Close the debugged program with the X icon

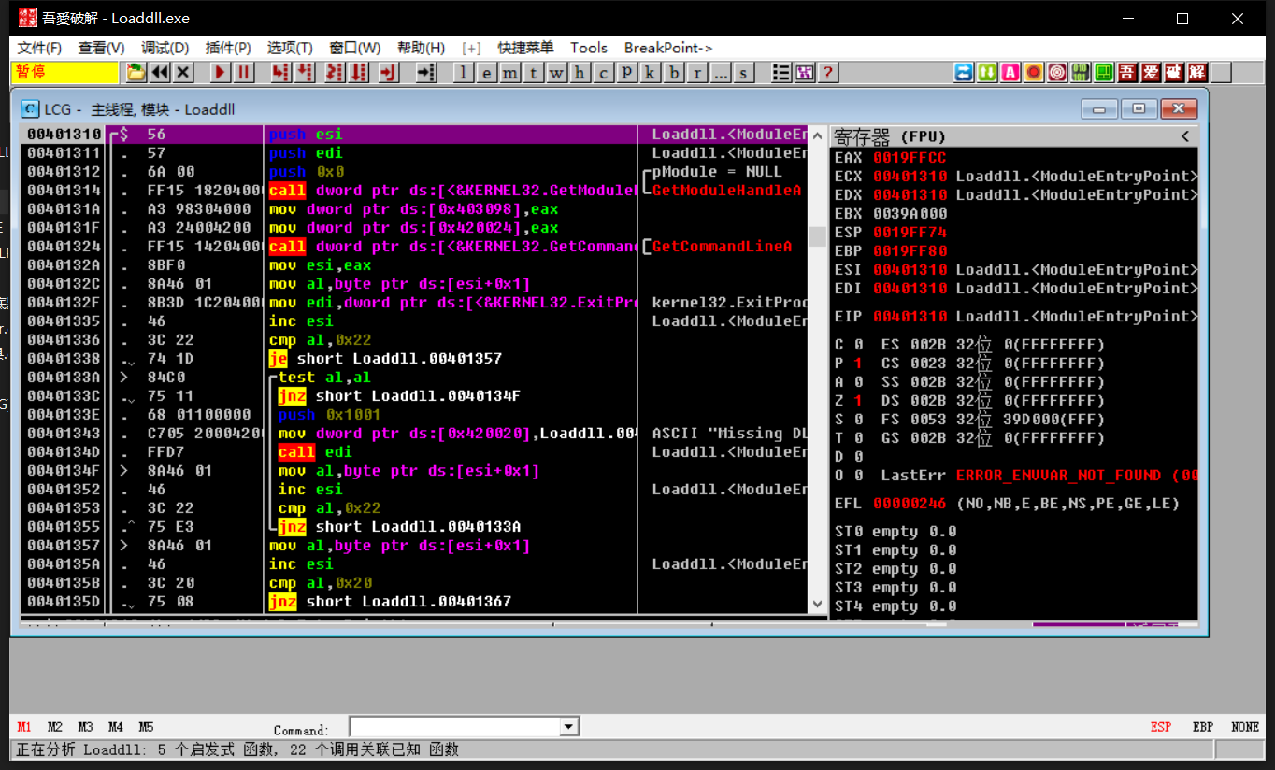click(183, 72)
